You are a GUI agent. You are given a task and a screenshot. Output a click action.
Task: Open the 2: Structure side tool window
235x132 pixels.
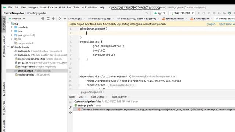coord(4,89)
